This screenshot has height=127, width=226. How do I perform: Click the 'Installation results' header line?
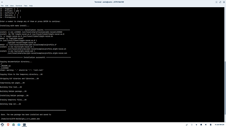click(35, 30)
